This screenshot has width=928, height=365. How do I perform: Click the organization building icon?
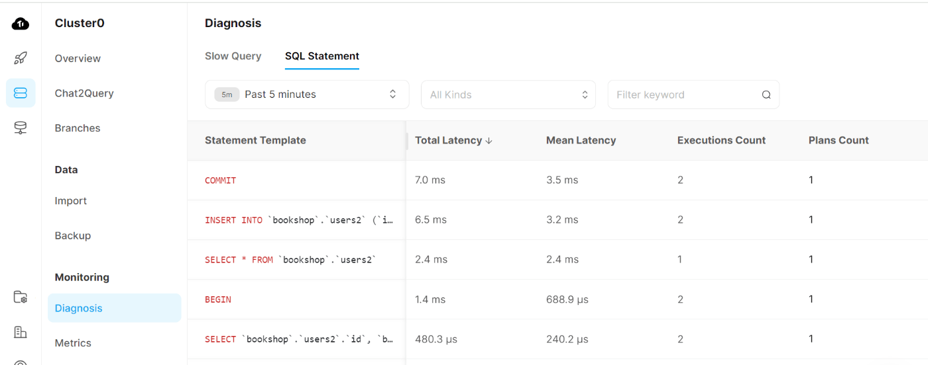(21, 332)
